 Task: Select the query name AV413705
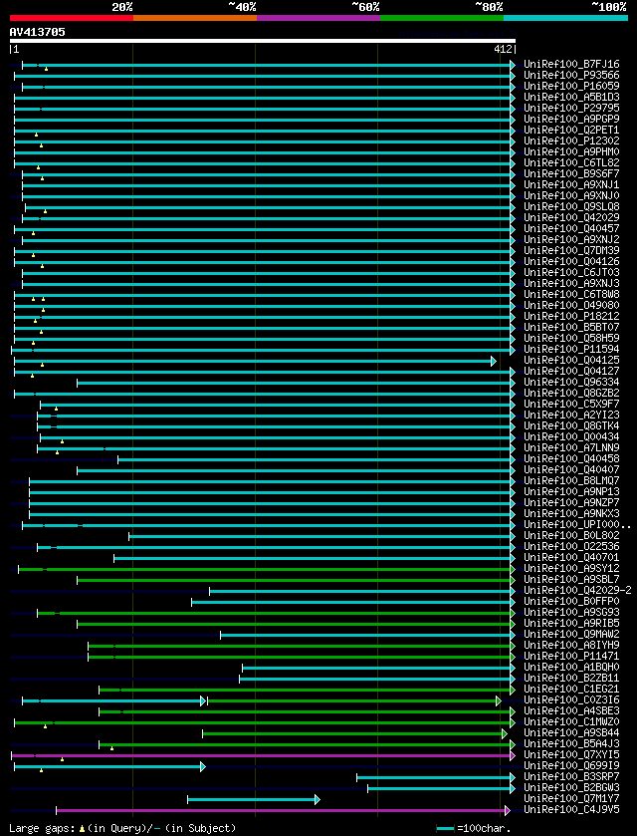pyautogui.click(x=37, y=32)
